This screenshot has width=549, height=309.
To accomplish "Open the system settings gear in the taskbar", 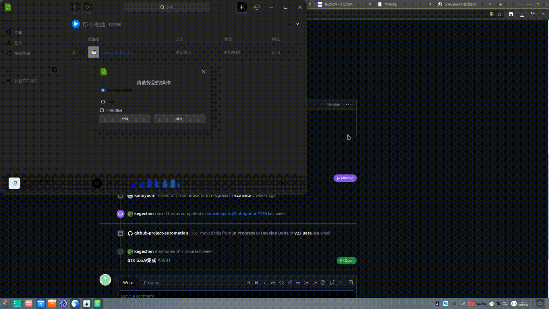I will (64, 304).
